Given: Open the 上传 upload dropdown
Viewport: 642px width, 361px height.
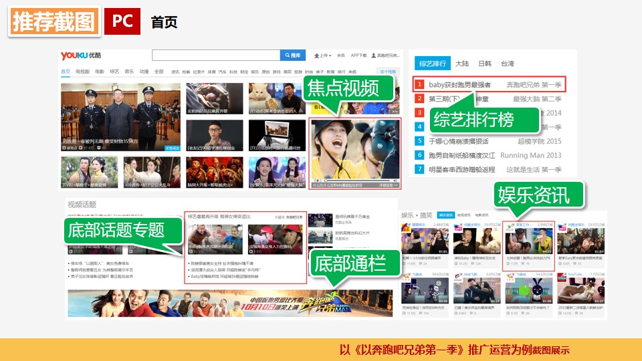Looking at the screenshot, I should point(322,55).
